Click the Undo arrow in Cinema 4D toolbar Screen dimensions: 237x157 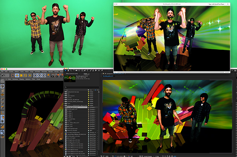3,75
